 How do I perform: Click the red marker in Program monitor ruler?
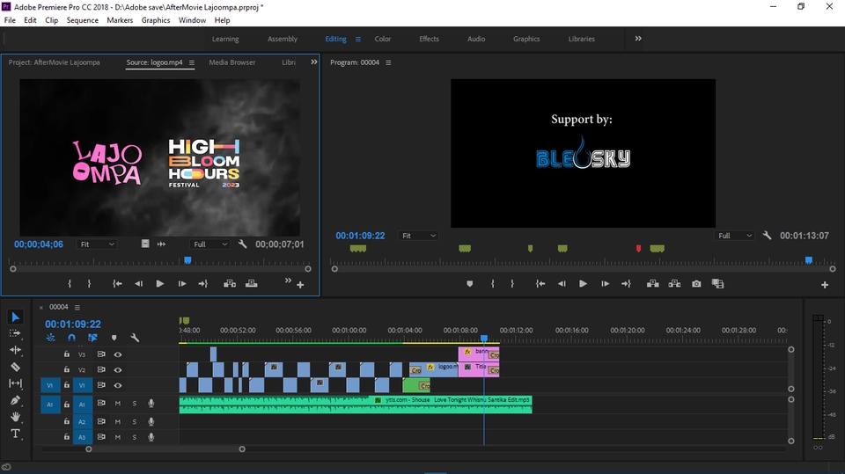tap(638, 249)
